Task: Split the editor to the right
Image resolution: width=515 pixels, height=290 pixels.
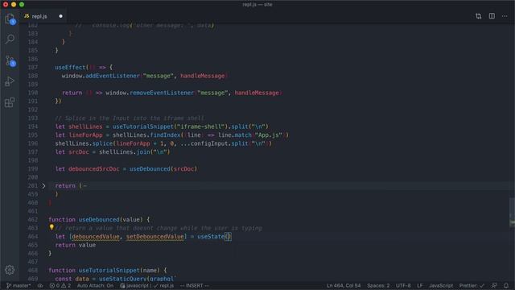Action: point(492,16)
